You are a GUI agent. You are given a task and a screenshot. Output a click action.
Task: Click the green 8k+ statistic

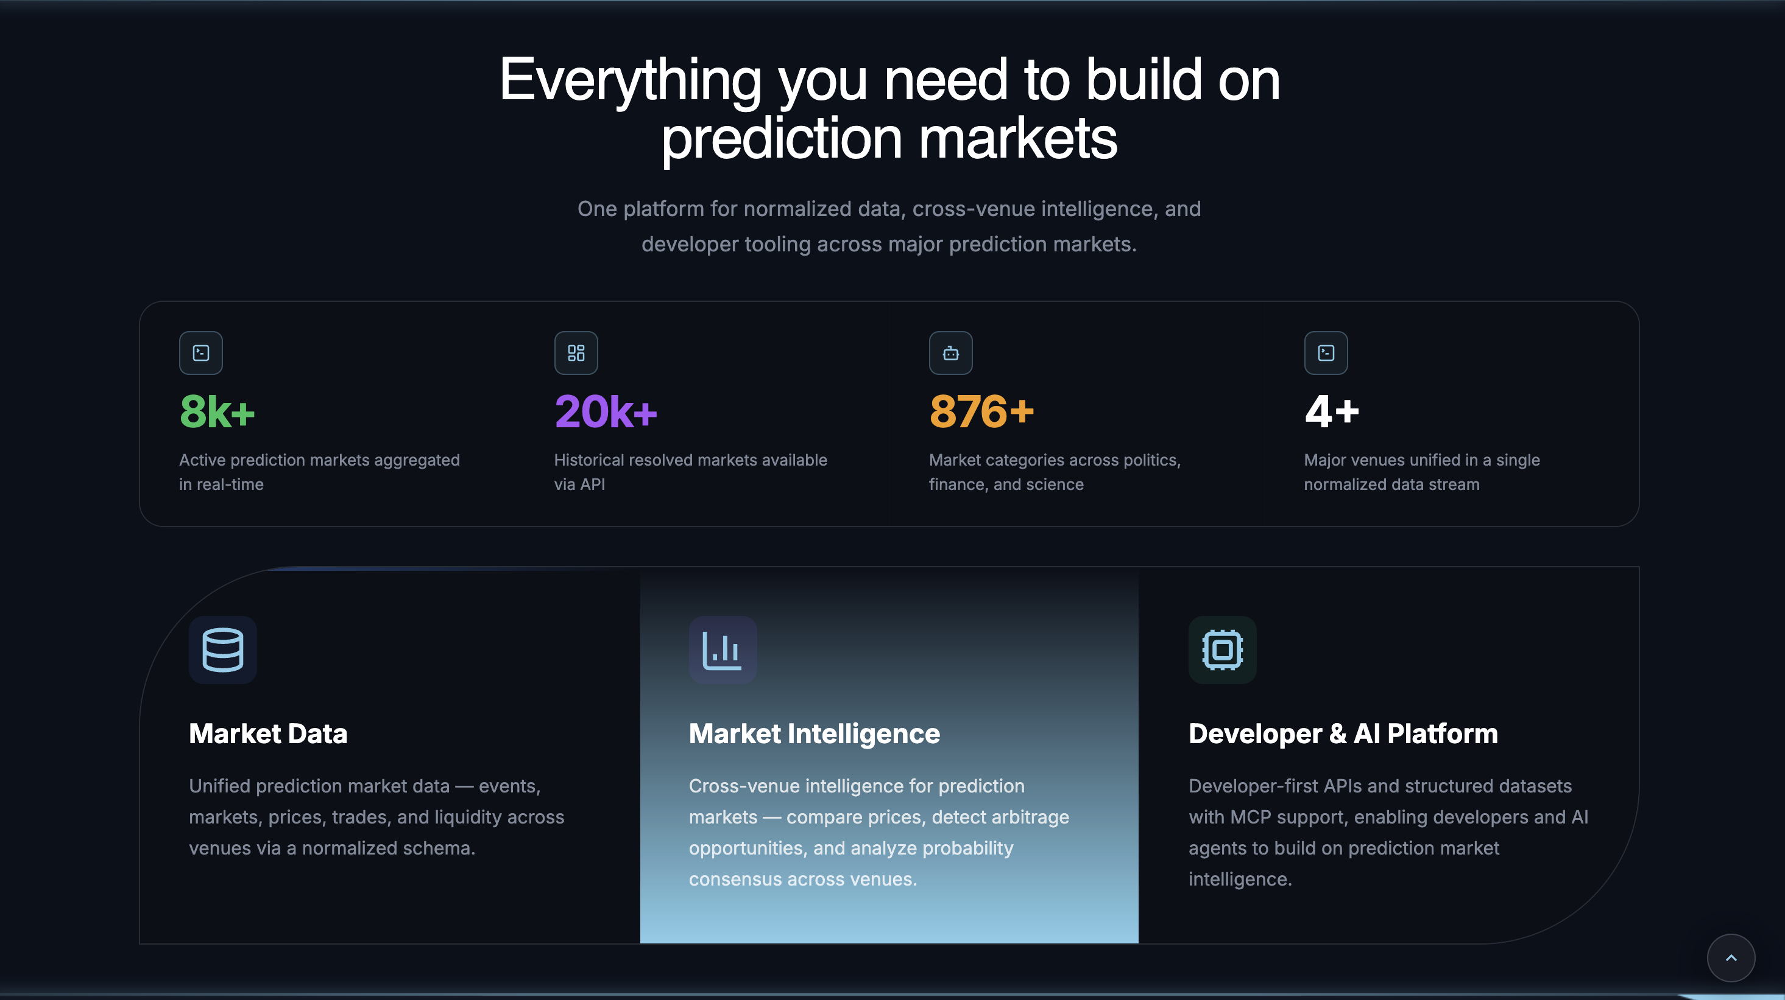click(216, 411)
